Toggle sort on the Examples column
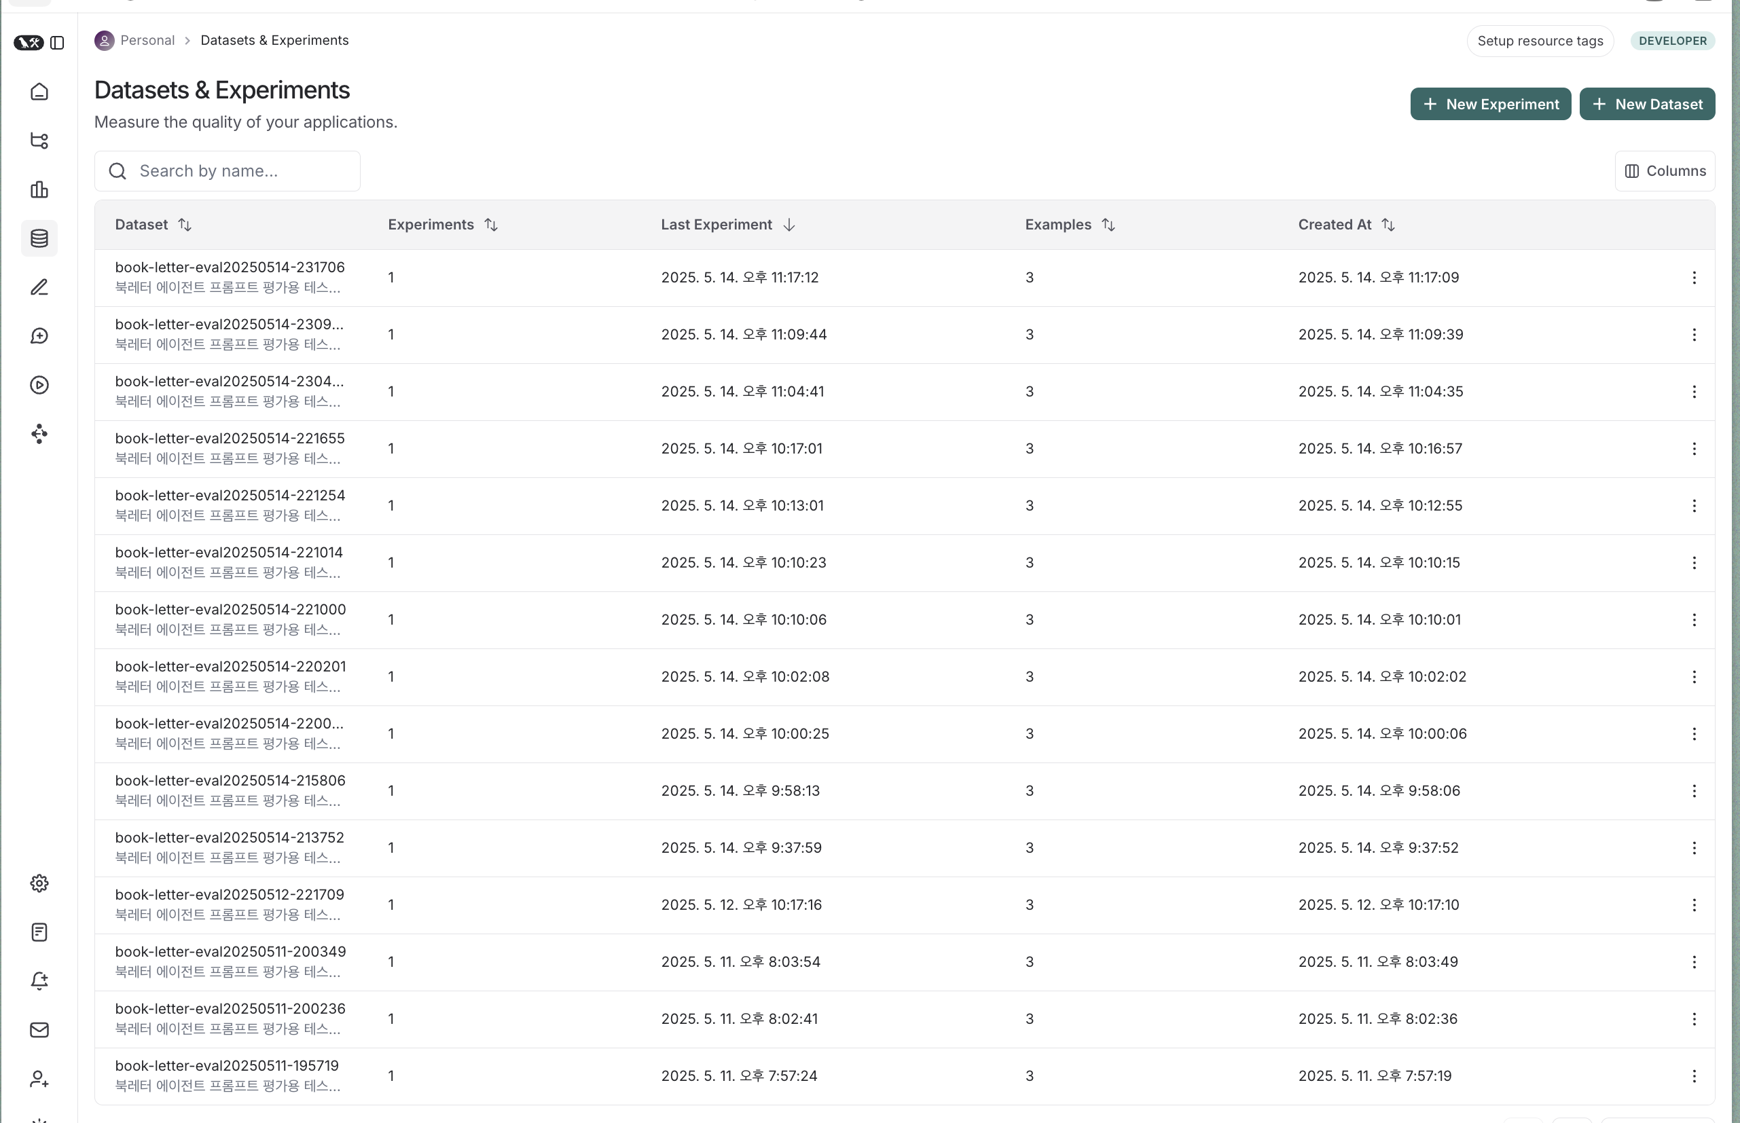The width and height of the screenshot is (1740, 1123). tap(1108, 225)
